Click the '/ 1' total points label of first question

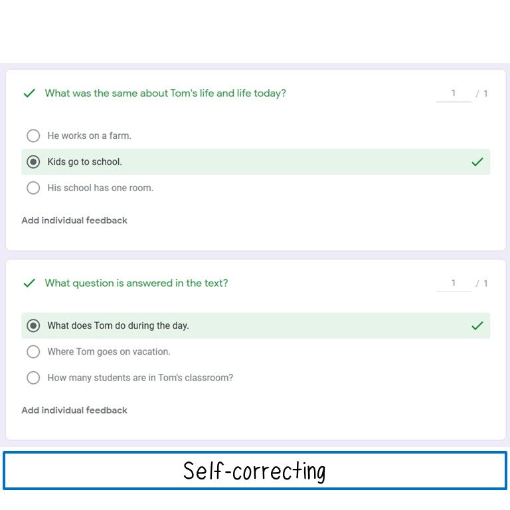pos(482,94)
